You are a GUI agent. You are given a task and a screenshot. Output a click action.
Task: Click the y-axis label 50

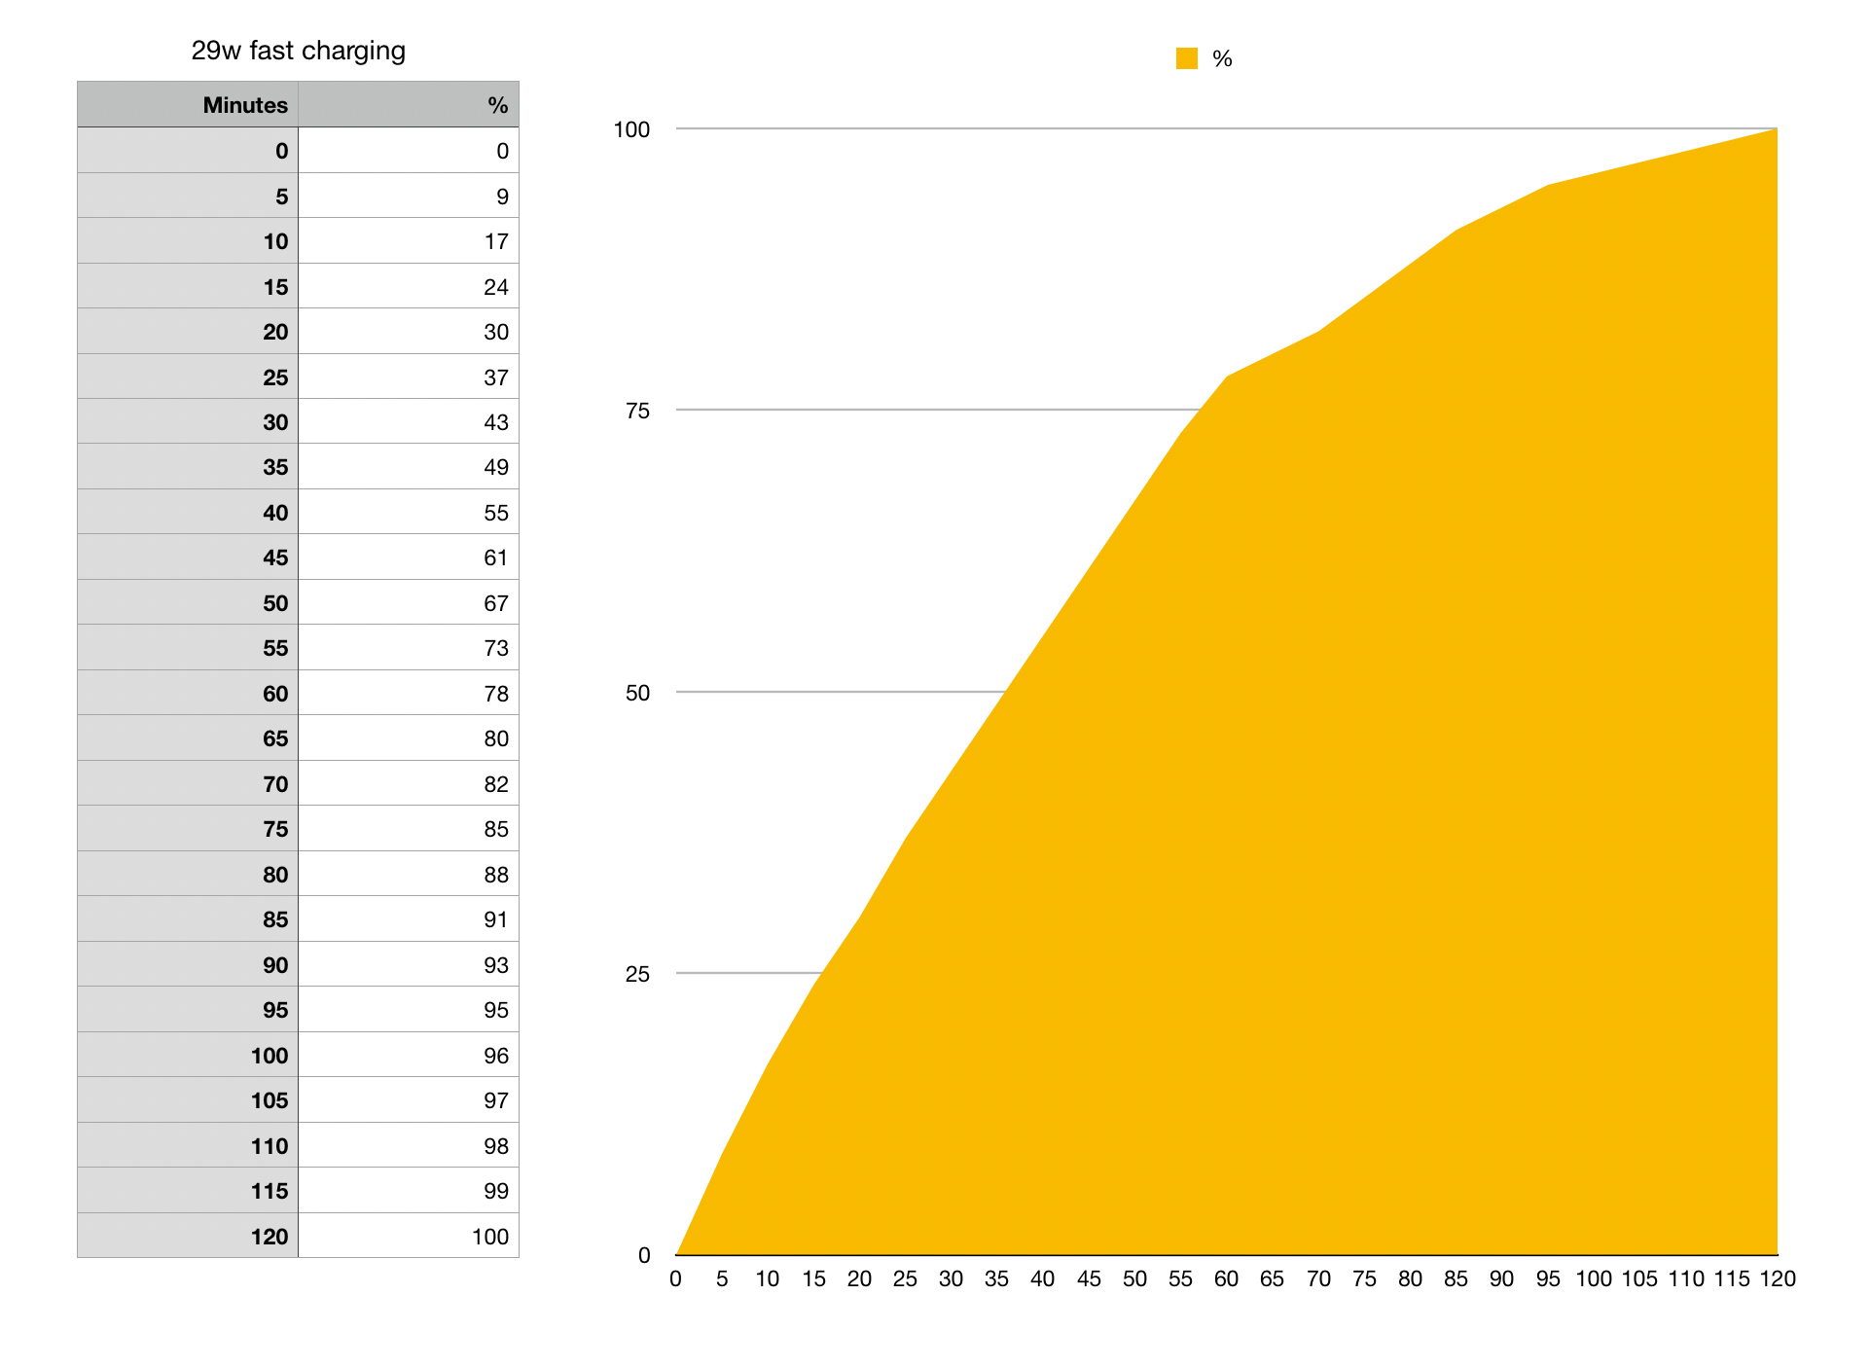[x=637, y=694]
